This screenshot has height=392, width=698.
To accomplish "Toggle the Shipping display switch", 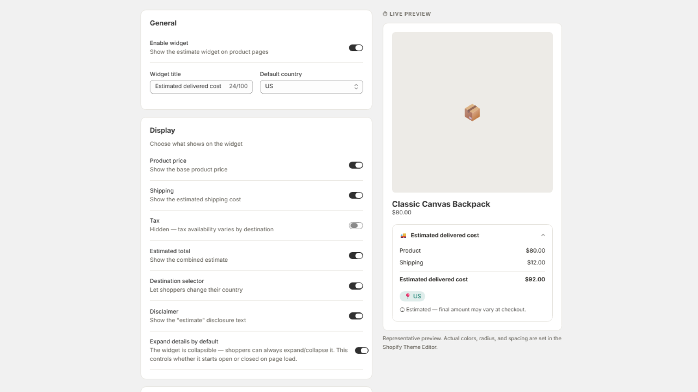I will (356, 195).
